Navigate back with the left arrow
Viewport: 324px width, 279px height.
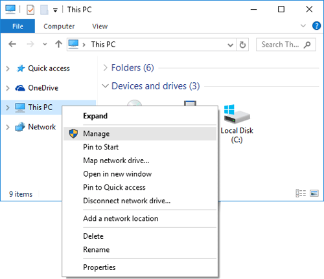coord(12,44)
